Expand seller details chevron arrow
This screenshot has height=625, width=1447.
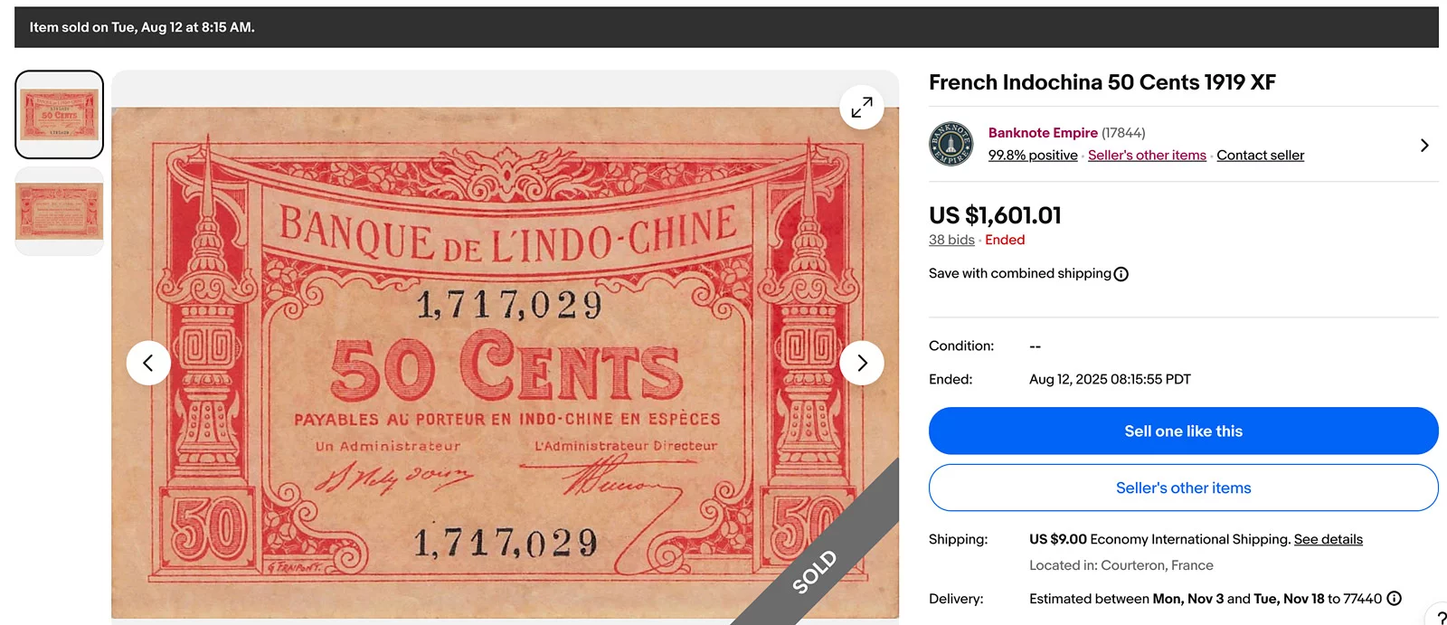coord(1424,145)
